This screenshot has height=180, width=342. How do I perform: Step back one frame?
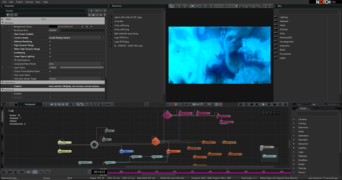[257, 104]
